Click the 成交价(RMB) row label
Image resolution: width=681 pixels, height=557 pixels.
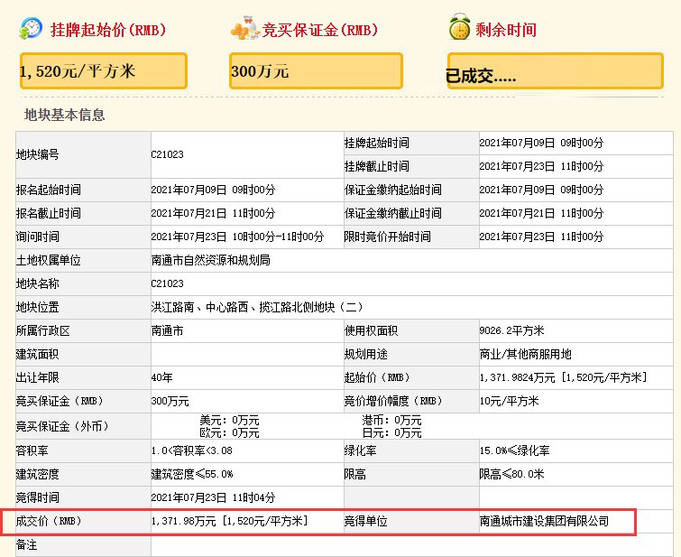tap(49, 521)
